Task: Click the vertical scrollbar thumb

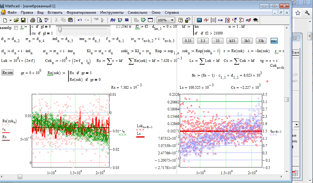Action: point(286,99)
